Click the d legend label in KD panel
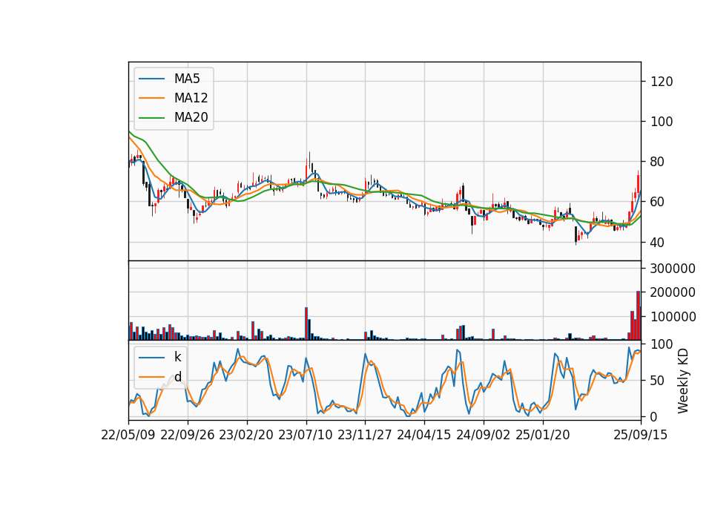Screen dimensions: 712x512 point(177,377)
